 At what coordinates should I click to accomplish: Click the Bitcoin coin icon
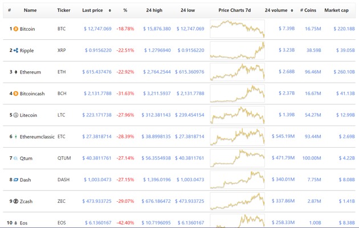click(x=16, y=28)
